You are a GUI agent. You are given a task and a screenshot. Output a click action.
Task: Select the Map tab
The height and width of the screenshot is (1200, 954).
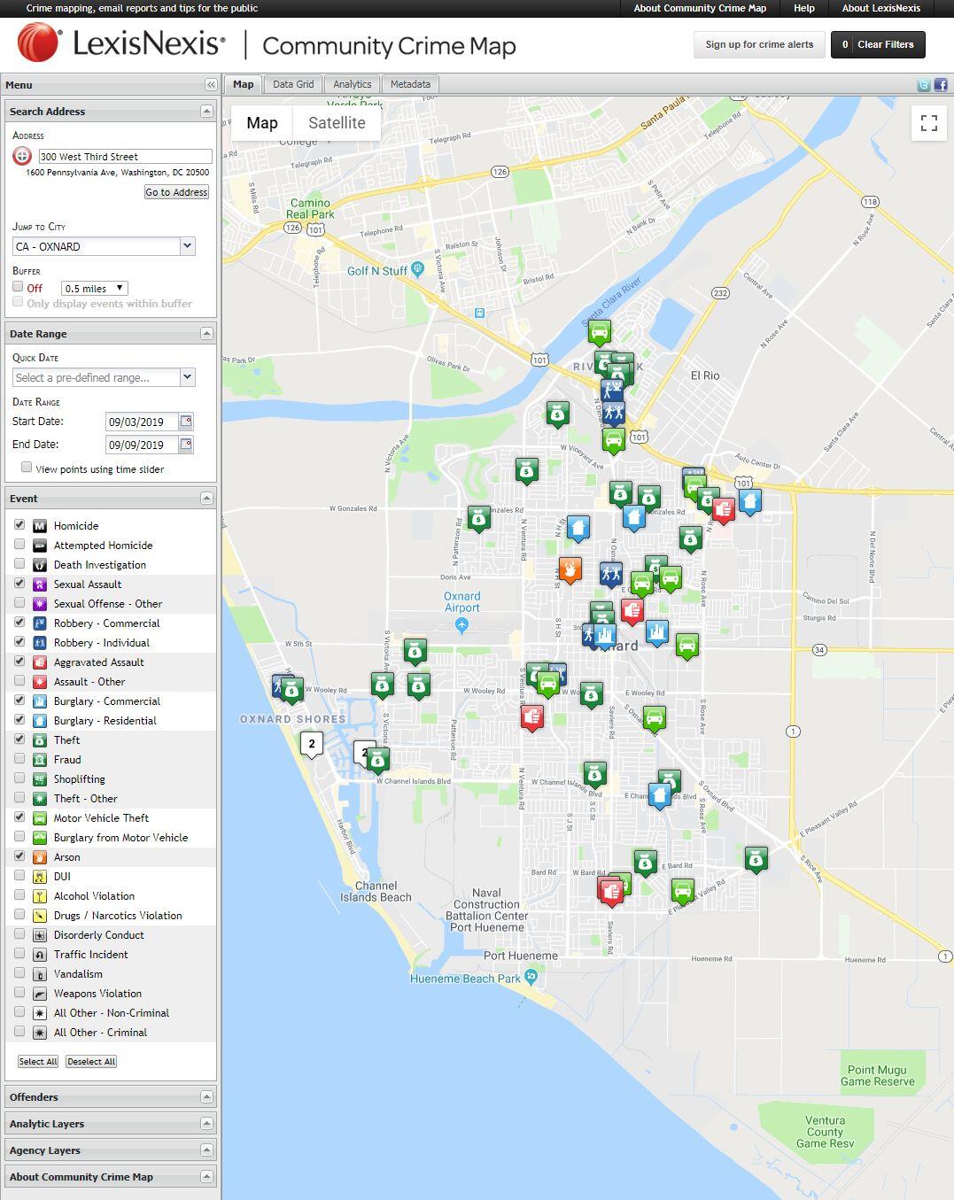(243, 85)
